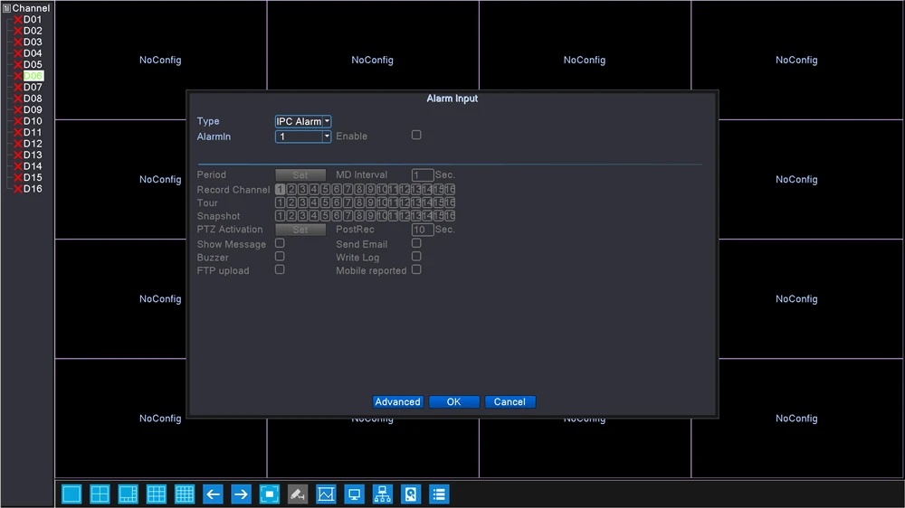The height and width of the screenshot is (508, 905).
Task: Select channel D01 in the tree
Action: (33, 20)
